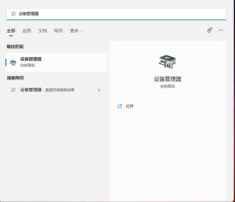This screenshot has width=235, height=202.
Task: Click 控制面板 label in the preview pane
Action: [x=168, y=86]
